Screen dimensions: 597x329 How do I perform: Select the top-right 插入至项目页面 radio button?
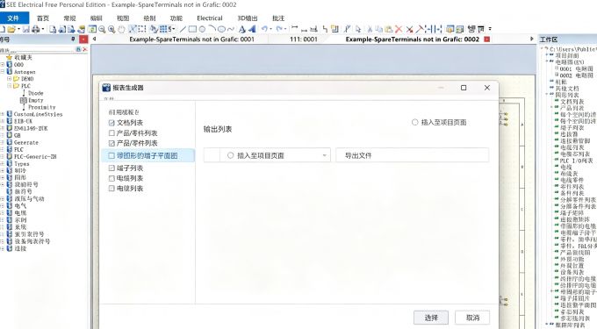[415, 123]
